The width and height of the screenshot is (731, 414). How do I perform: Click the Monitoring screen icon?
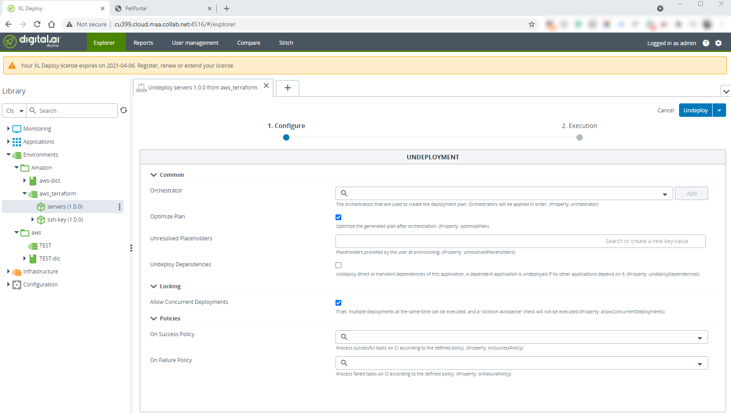pos(17,129)
